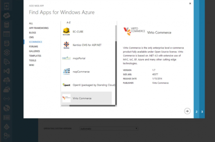Screen dimensions: 215x142
Task: Open the APP FRAMEWORKS category
Action: coord(39,28)
